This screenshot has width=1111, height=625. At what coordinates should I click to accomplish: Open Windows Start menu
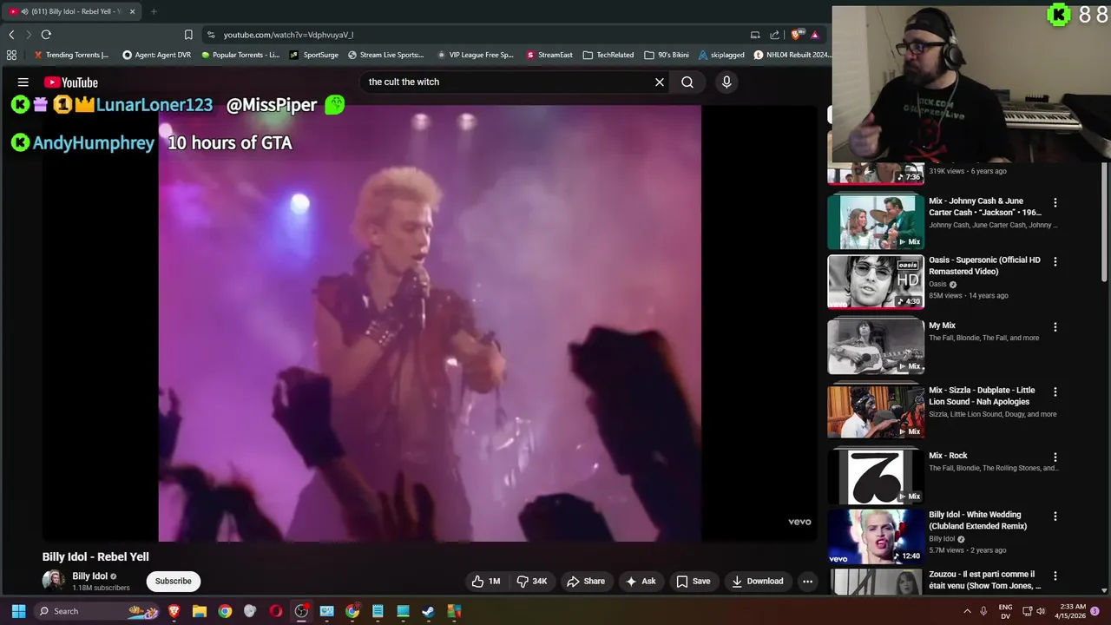tap(18, 611)
